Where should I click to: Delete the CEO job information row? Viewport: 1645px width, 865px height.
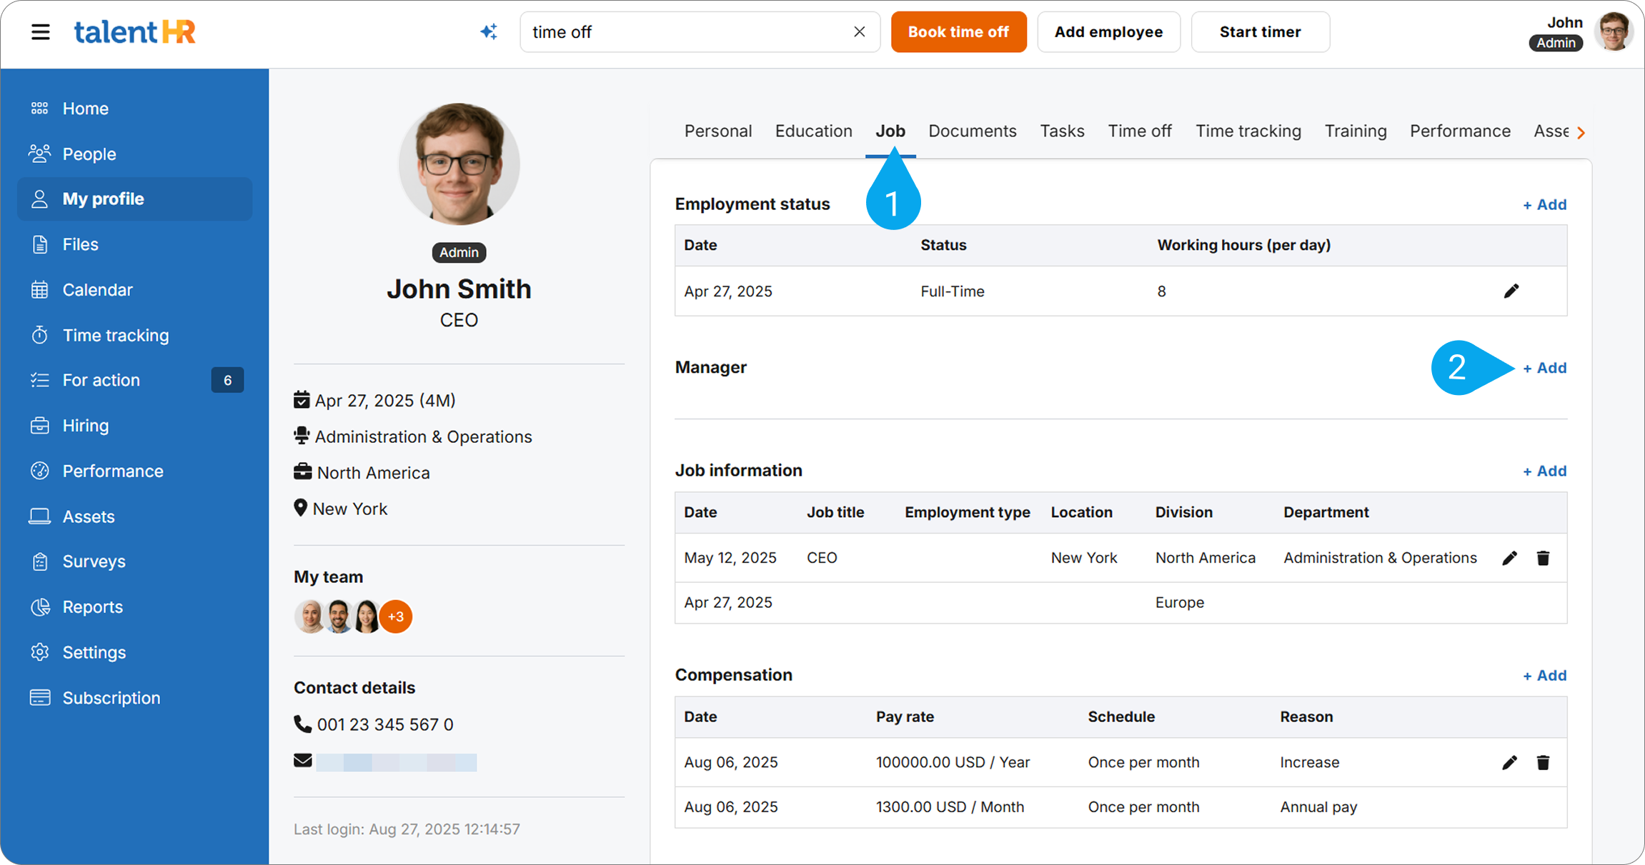[1543, 559]
